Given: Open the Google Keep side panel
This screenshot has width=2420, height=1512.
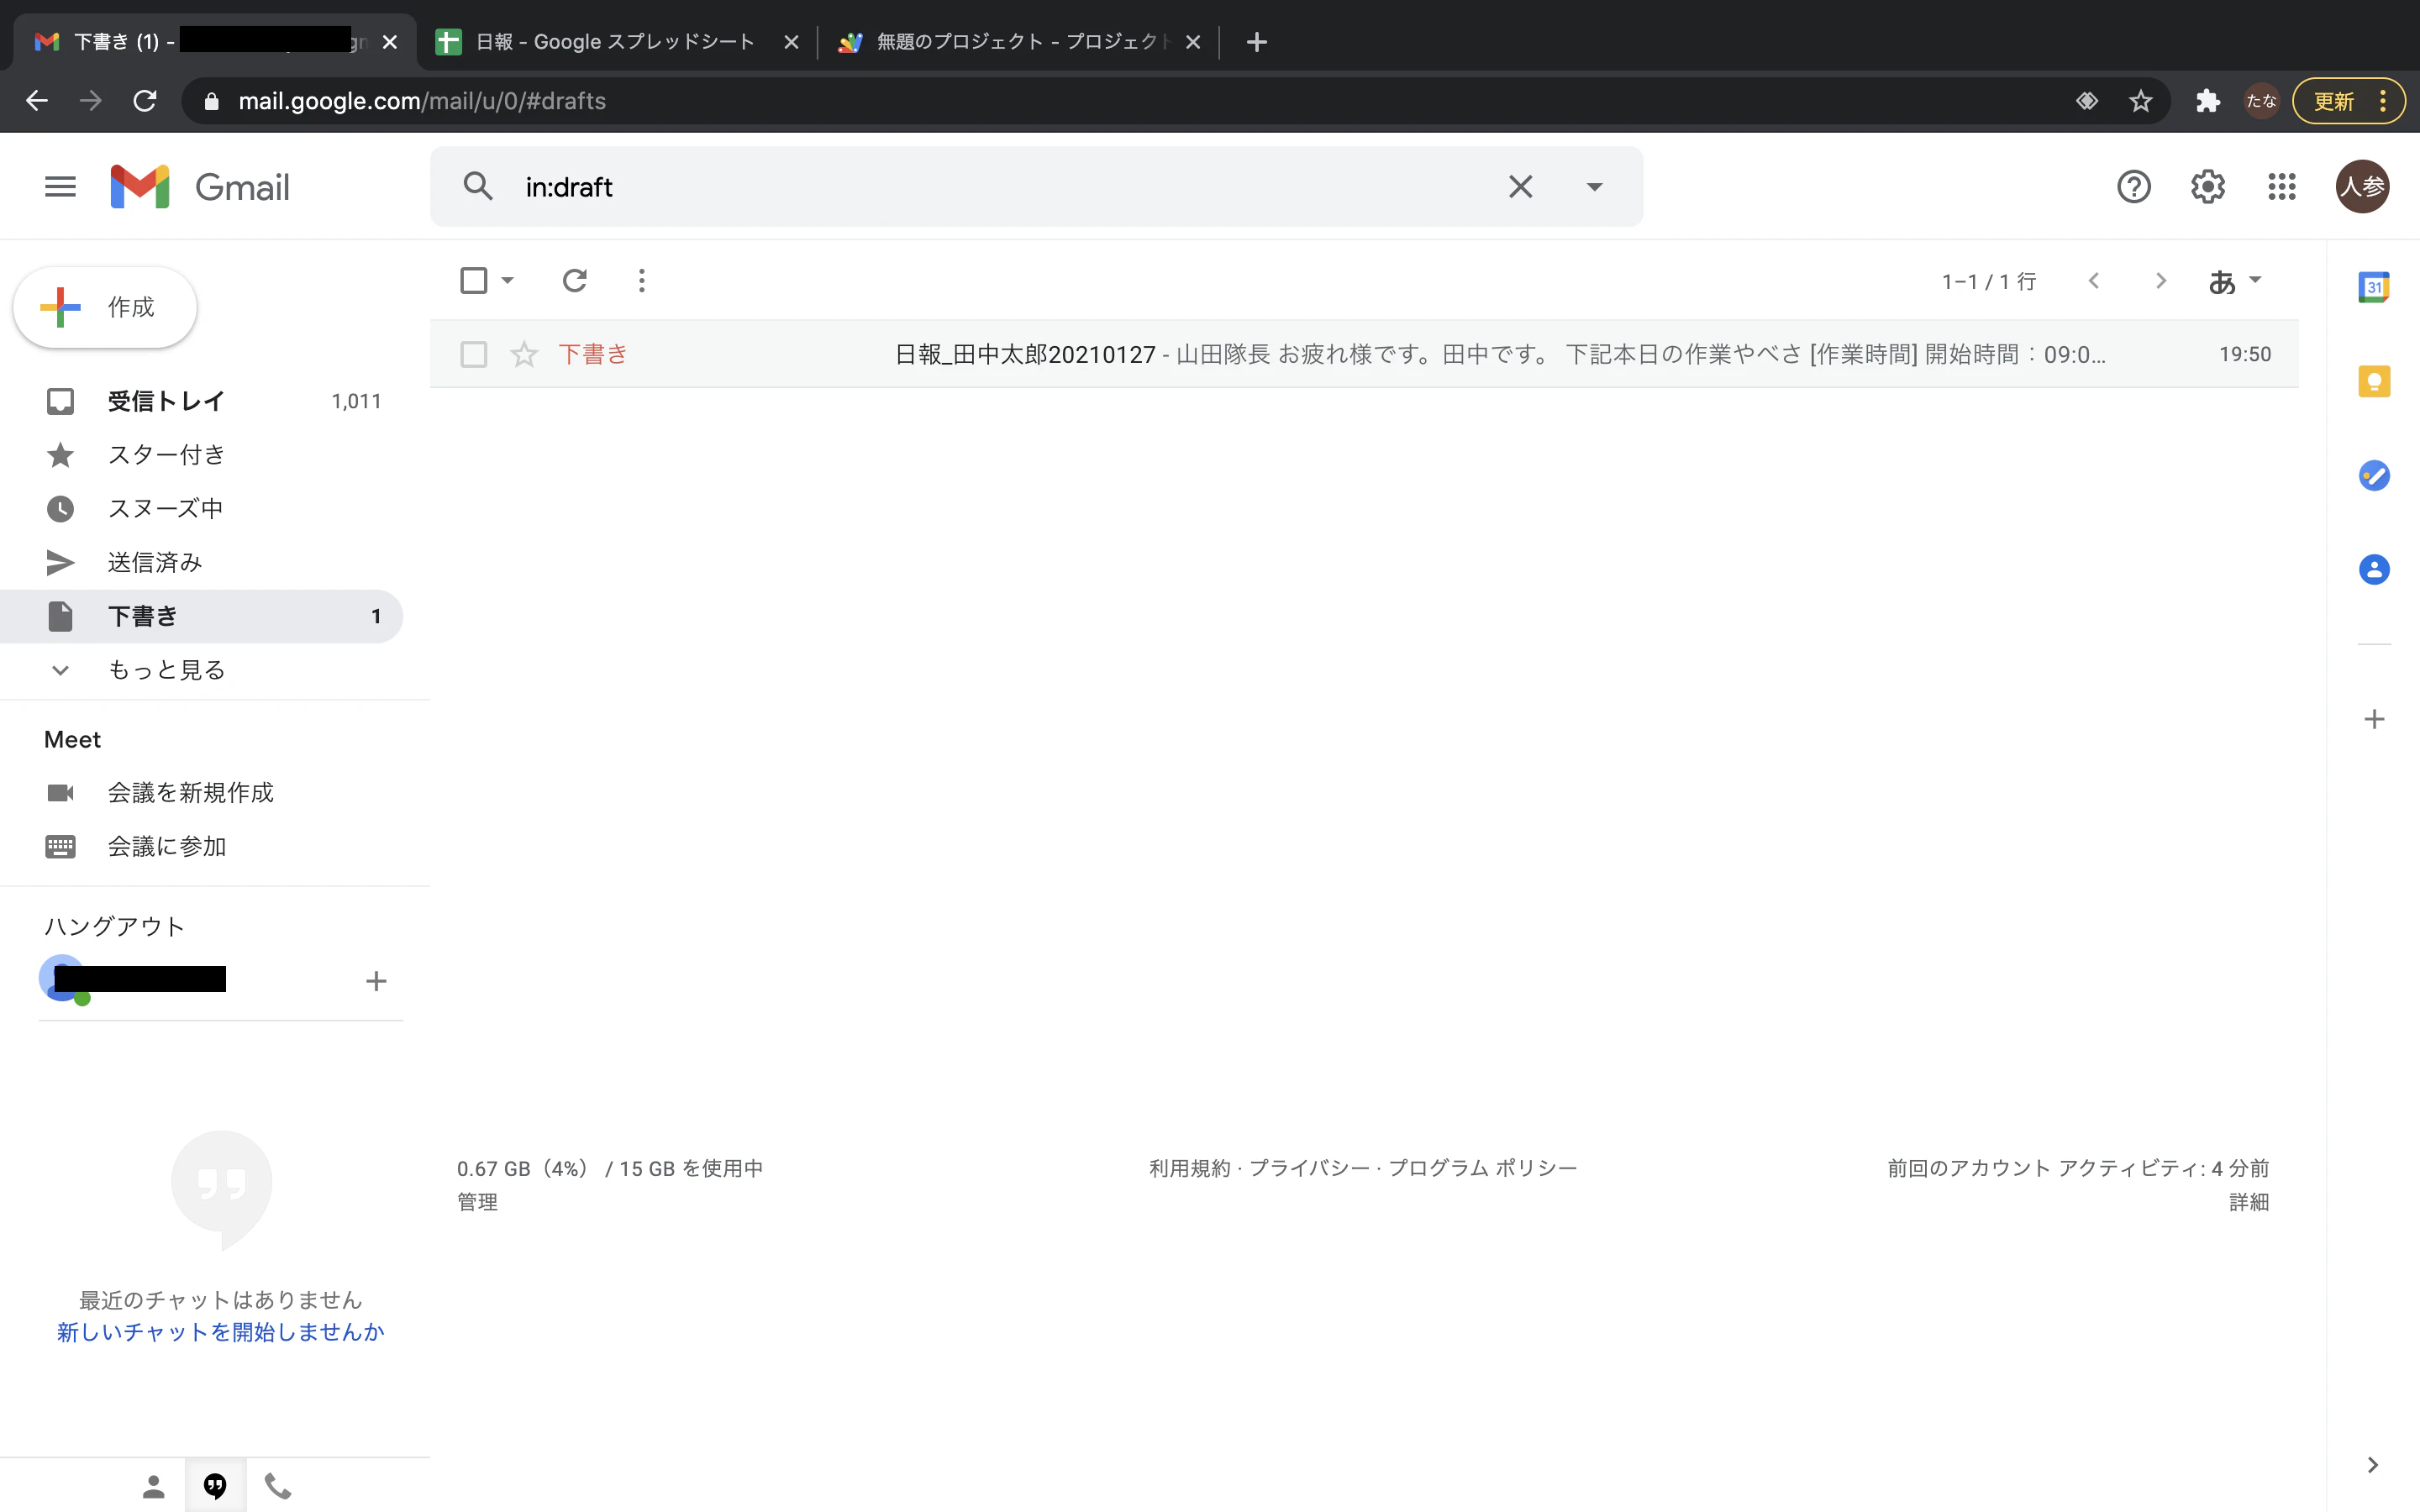Looking at the screenshot, I should [x=2374, y=381].
